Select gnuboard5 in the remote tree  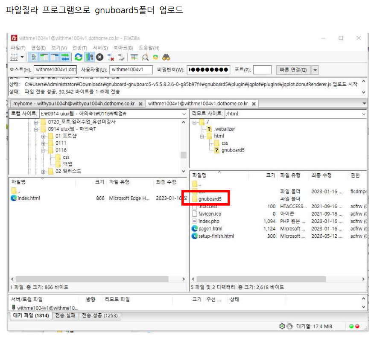pyautogui.click(x=233, y=150)
